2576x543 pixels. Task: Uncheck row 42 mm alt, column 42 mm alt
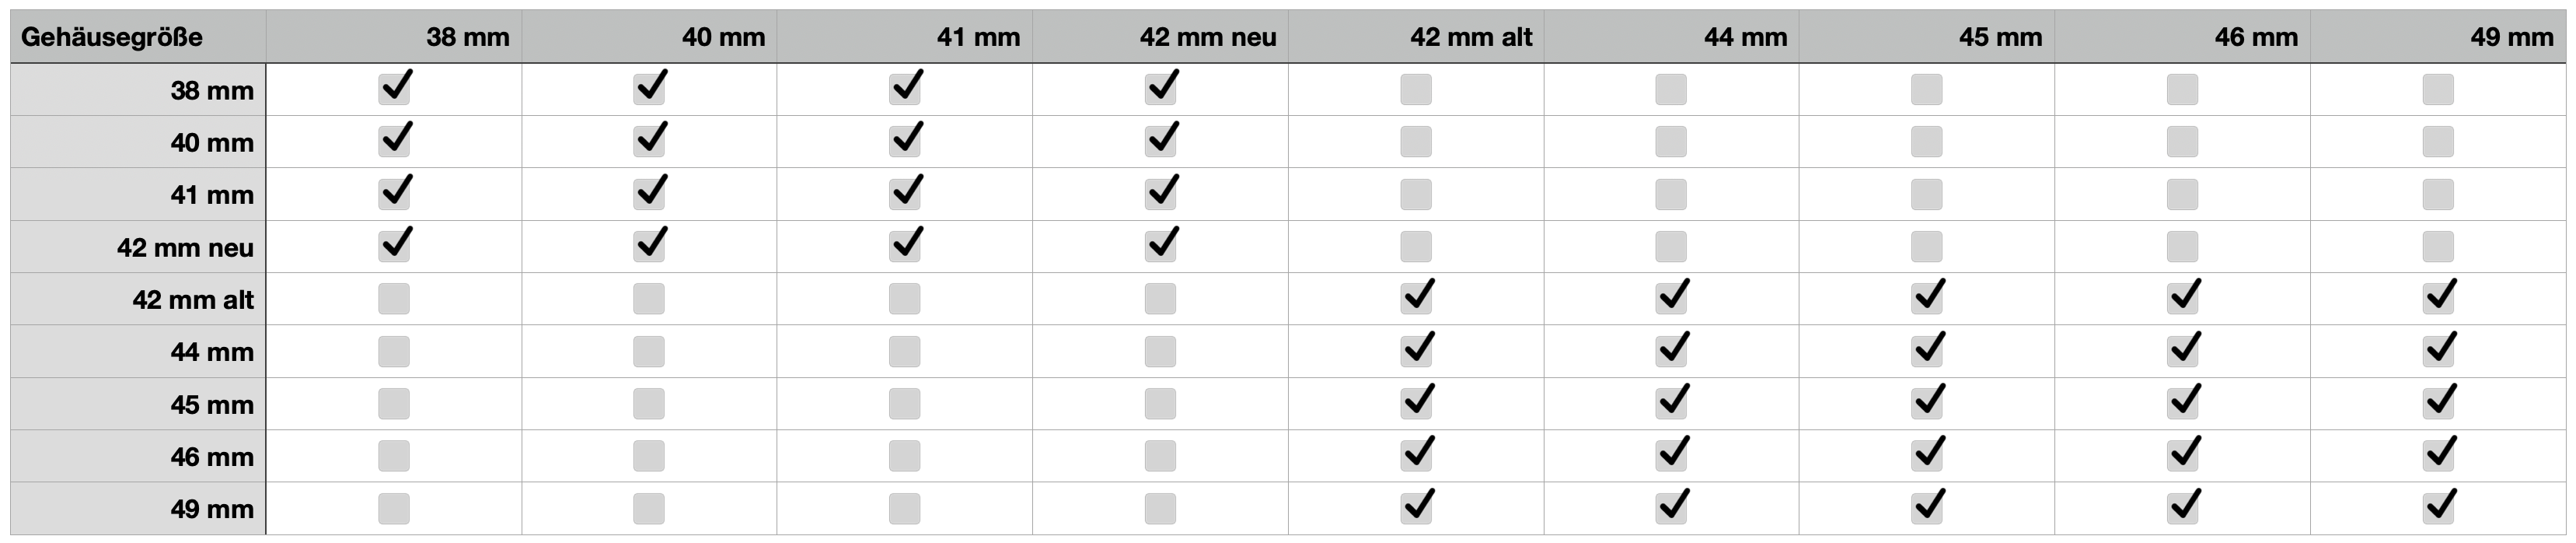coord(1416,299)
